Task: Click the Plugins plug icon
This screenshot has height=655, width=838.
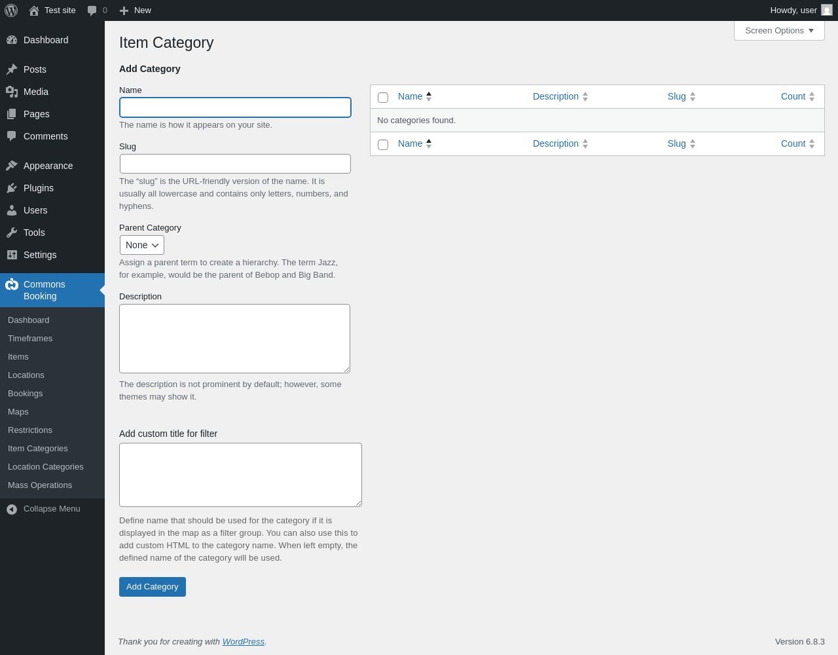Action: pos(12,188)
